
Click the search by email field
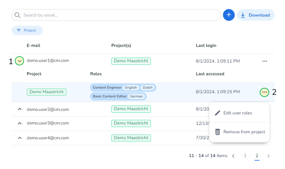pos(120,15)
